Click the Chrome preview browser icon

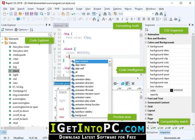click(127, 83)
